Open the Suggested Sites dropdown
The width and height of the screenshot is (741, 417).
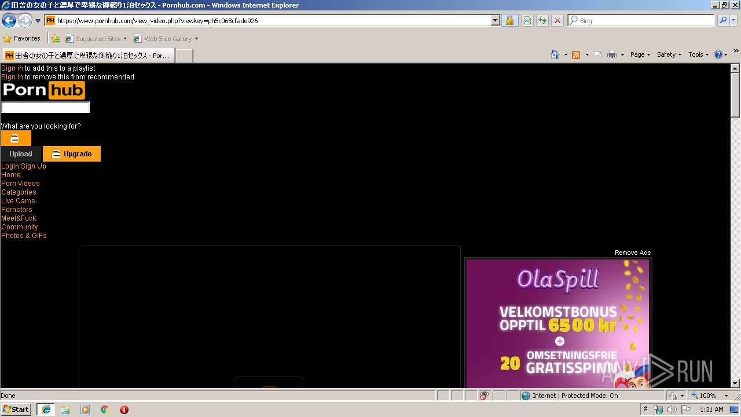coord(96,39)
